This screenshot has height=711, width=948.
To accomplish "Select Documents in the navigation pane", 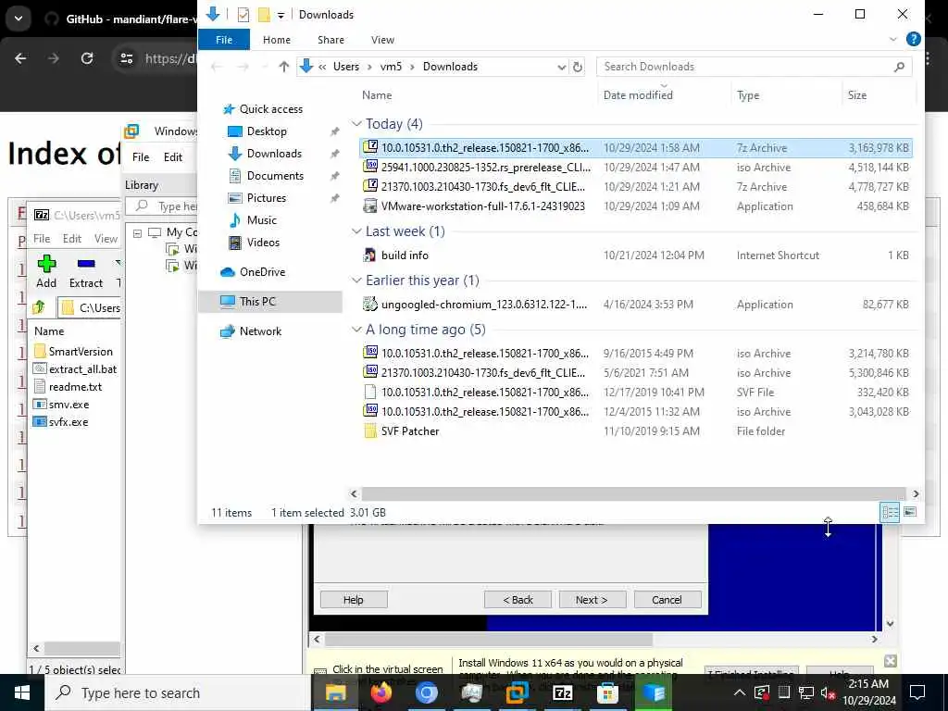I will [x=275, y=176].
